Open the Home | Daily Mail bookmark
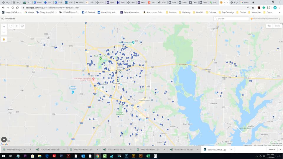The width and height of the screenshot is (283, 159). pos(107,12)
